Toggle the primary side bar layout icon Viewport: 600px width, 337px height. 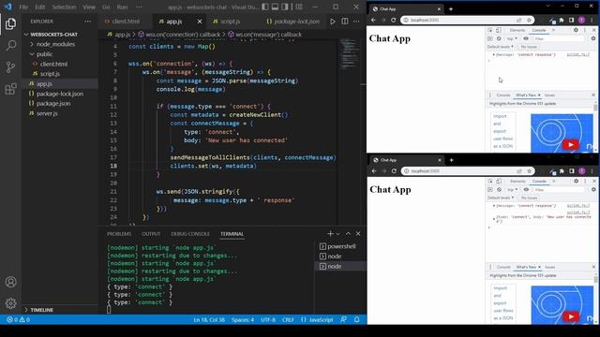point(264,7)
